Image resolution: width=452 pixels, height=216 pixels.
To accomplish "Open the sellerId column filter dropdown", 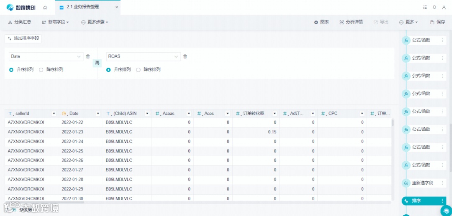I will [x=54, y=114].
